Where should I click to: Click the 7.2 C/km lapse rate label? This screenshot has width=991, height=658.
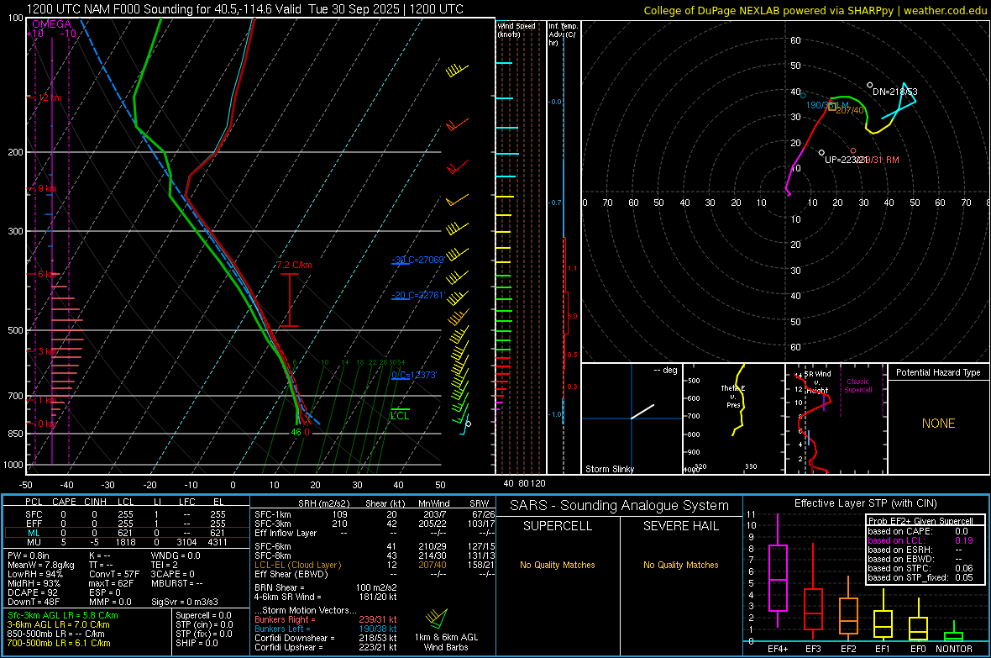pyautogui.click(x=295, y=265)
